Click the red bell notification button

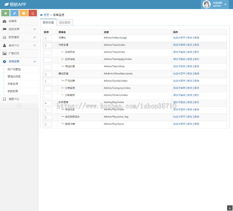click(33, 13)
